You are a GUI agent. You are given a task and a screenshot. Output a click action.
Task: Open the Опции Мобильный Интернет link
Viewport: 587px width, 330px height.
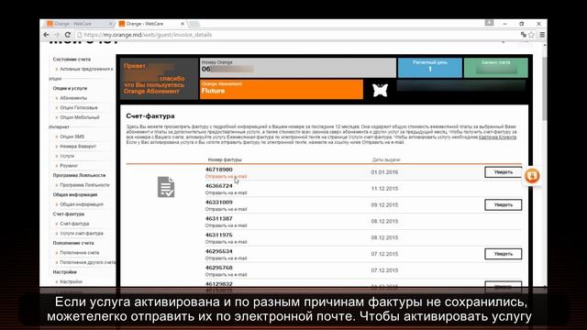(x=80, y=117)
